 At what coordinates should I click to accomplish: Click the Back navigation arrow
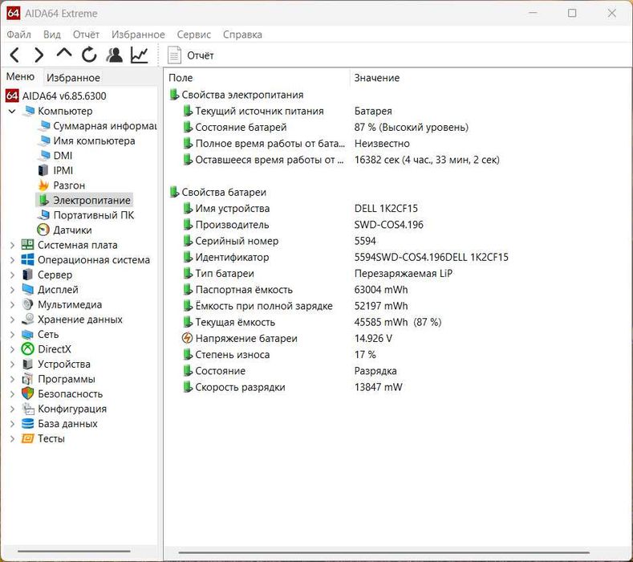(14, 55)
